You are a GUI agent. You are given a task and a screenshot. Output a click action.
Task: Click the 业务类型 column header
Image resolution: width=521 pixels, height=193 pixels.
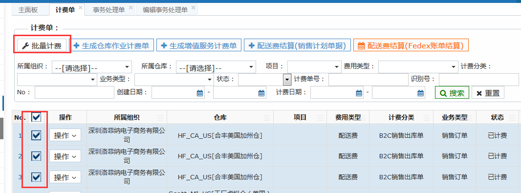coord(455,117)
